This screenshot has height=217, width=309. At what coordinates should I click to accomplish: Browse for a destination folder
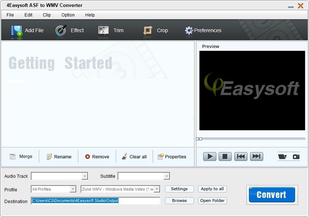pos(179,201)
